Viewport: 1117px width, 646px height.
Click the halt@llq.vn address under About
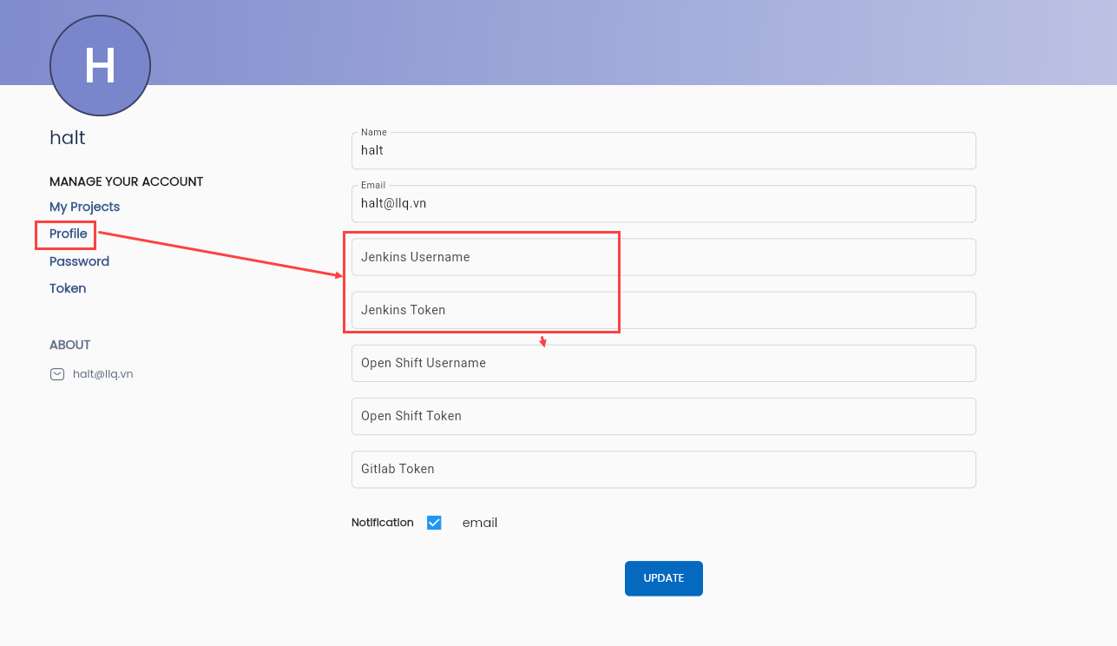coord(102,374)
